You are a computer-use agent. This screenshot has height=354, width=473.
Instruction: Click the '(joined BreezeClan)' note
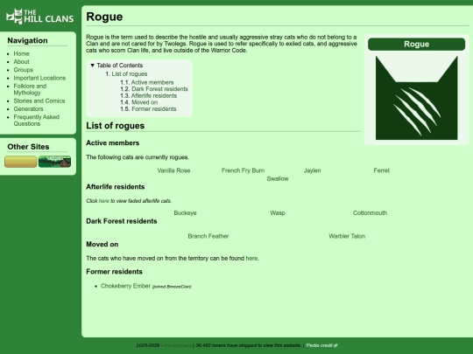click(172, 287)
